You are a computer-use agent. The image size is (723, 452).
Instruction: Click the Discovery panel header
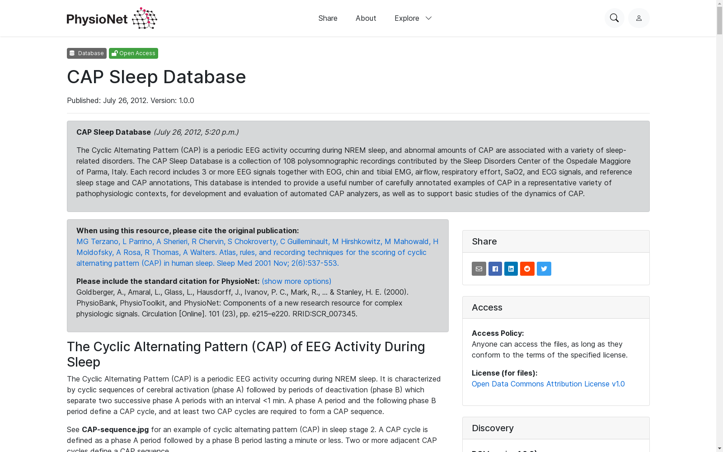click(x=556, y=428)
